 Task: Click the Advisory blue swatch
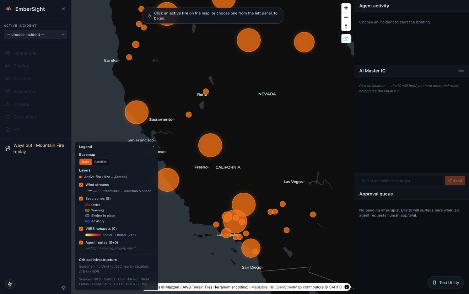87,221
